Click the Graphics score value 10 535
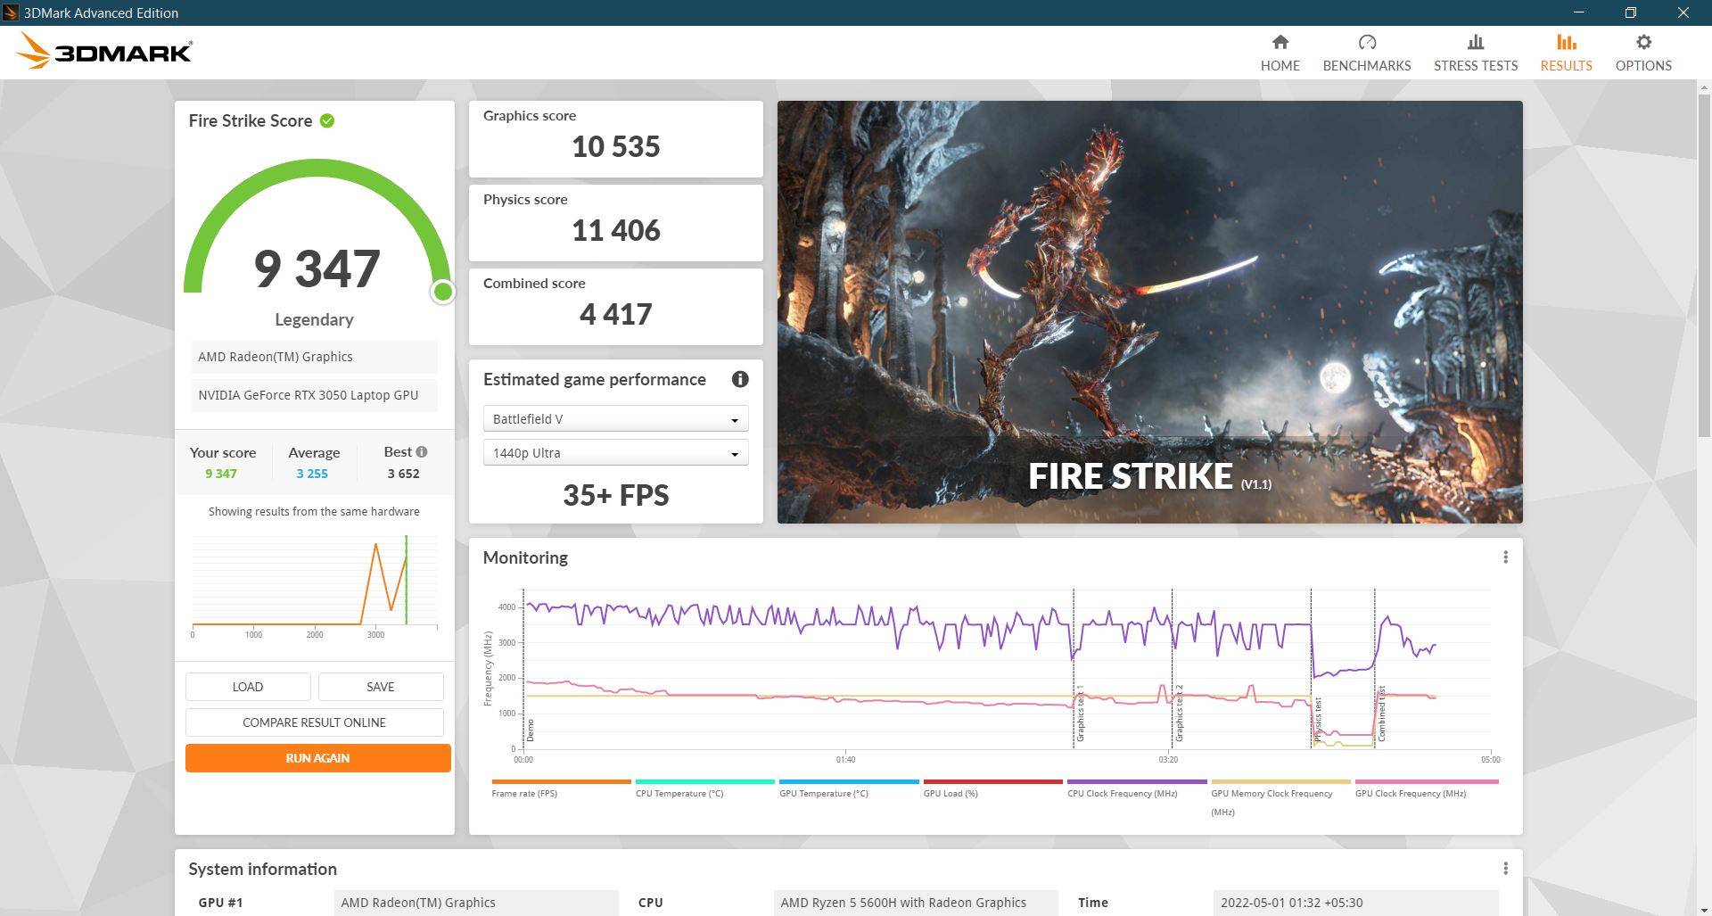This screenshot has width=1712, height=916. click(x=616, y=146)
